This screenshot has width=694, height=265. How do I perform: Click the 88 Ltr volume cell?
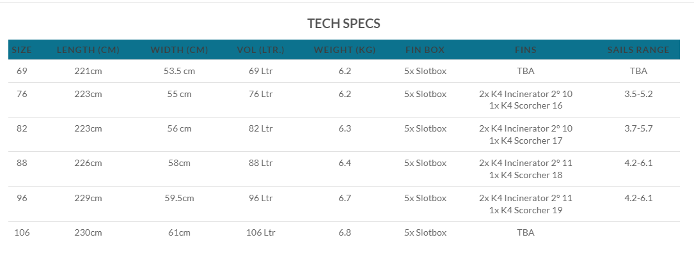pyautogui.click(x=261, y=163)
